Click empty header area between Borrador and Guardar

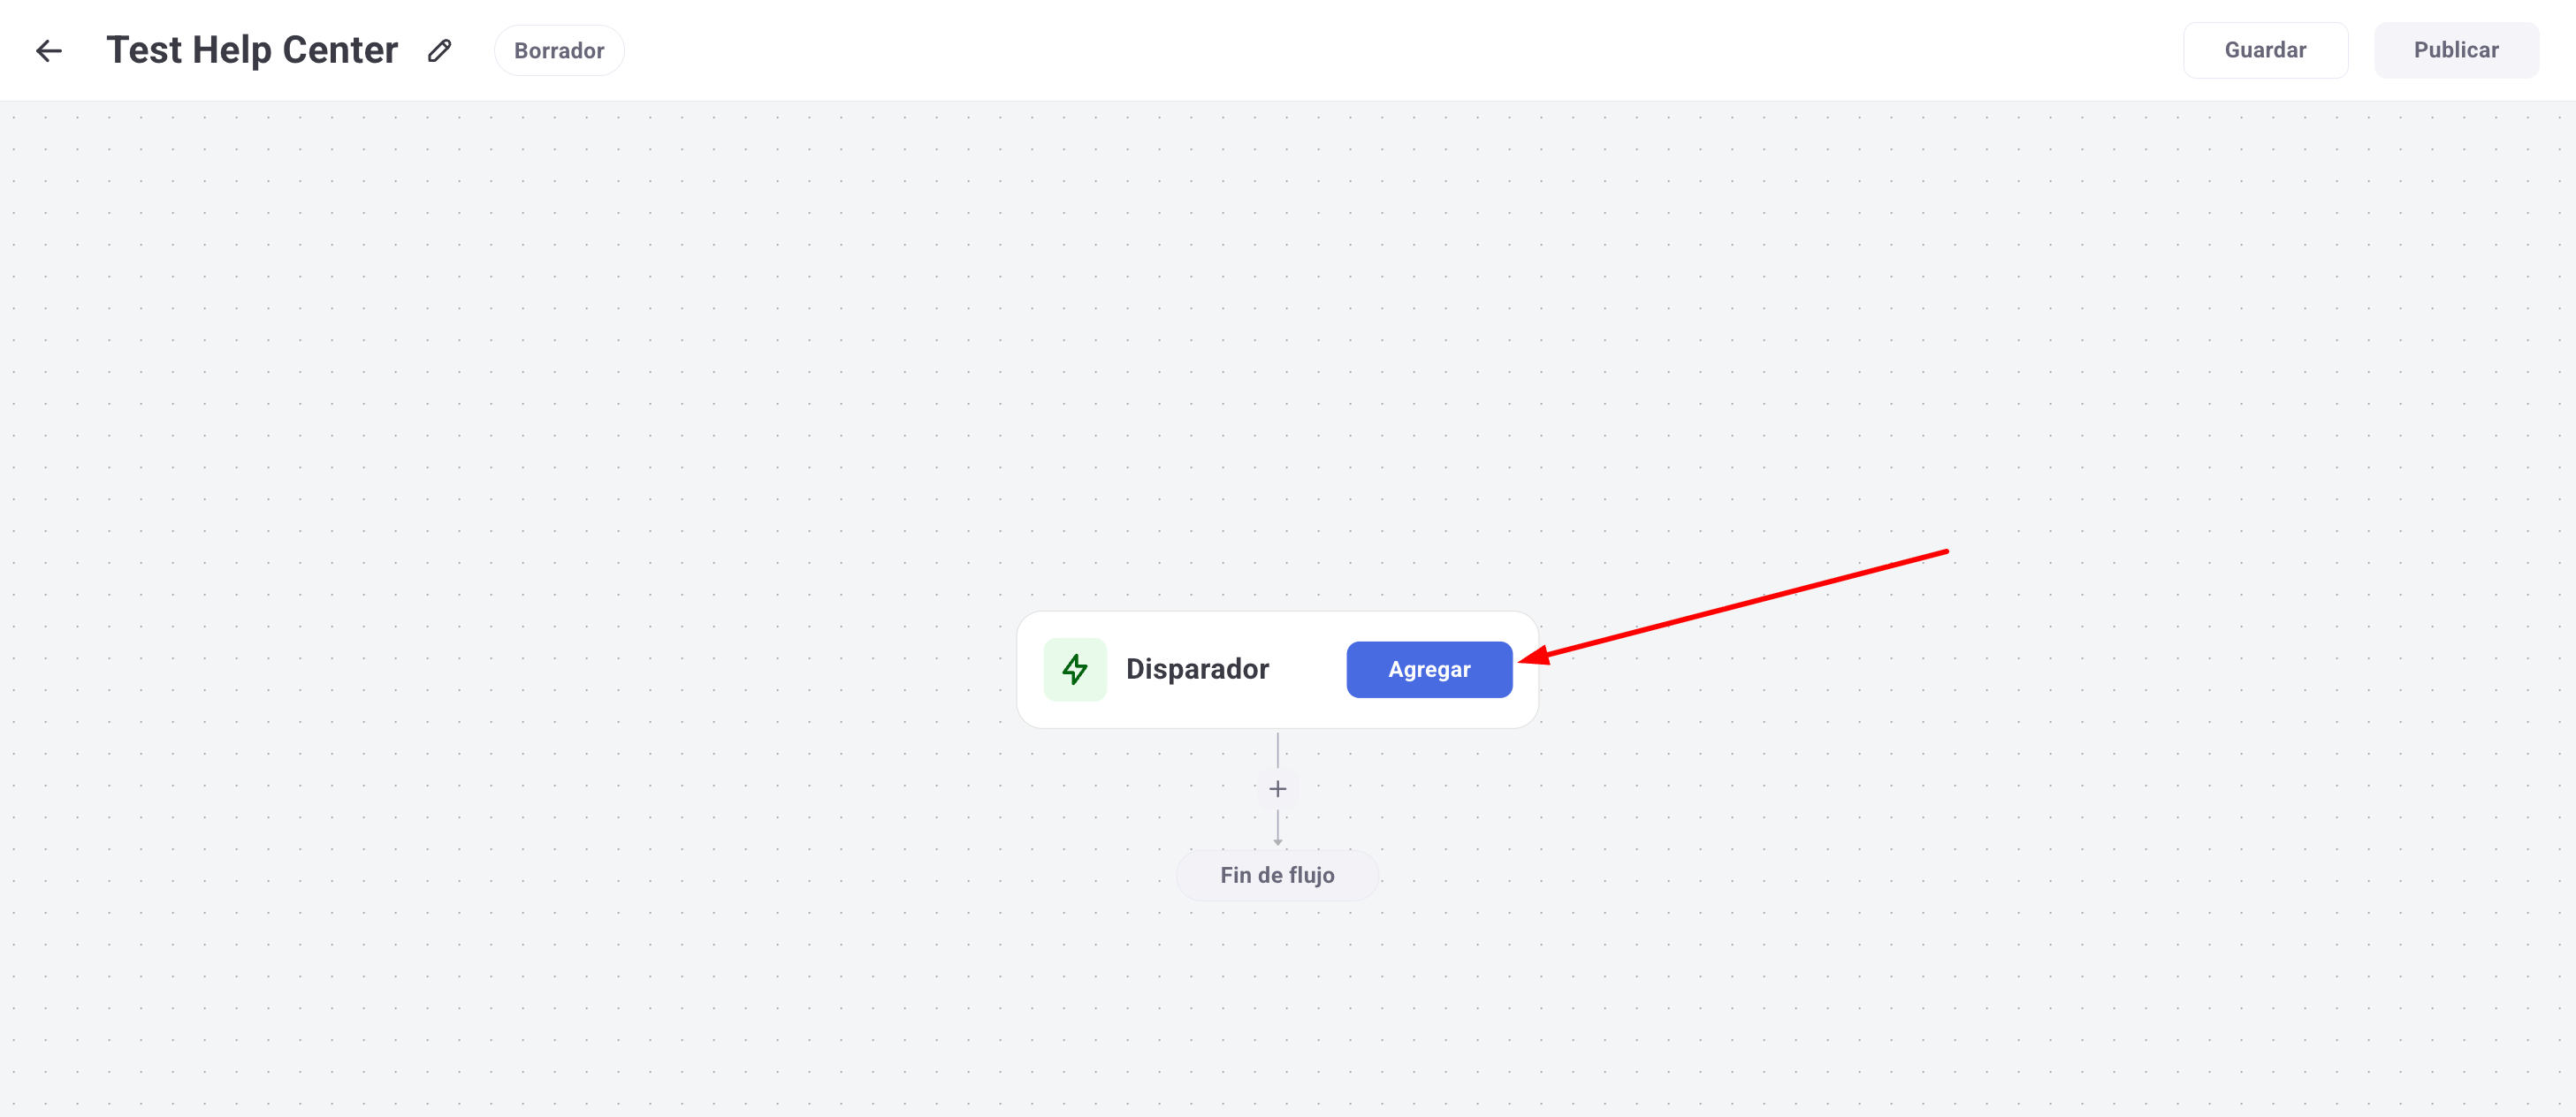coord(1400,50)
